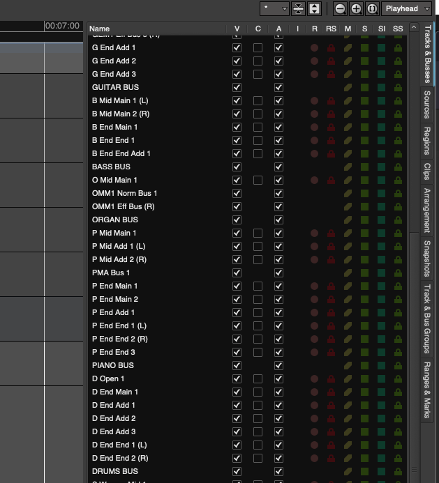Toggle solo isolate on ORGAN BUS
The height and width of the screenshot is (483, 439).
tap(381, 220)
